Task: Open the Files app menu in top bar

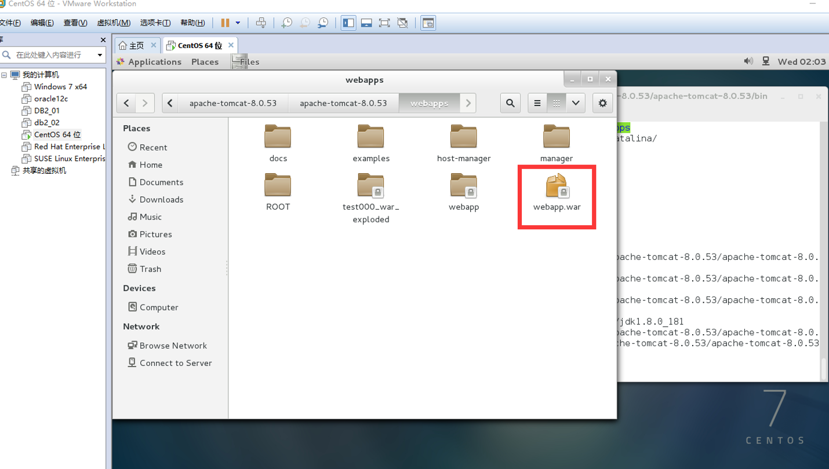Action: coord(245,61)
